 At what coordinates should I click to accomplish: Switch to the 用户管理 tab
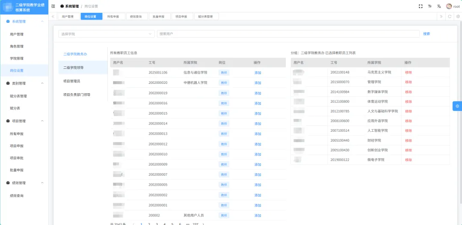[x=68, y=17]
